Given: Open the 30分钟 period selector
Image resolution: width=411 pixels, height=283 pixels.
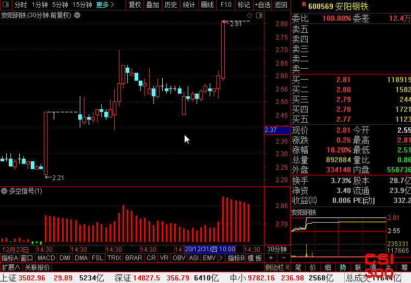Looking at the screenshot, I should click(277, 249).
